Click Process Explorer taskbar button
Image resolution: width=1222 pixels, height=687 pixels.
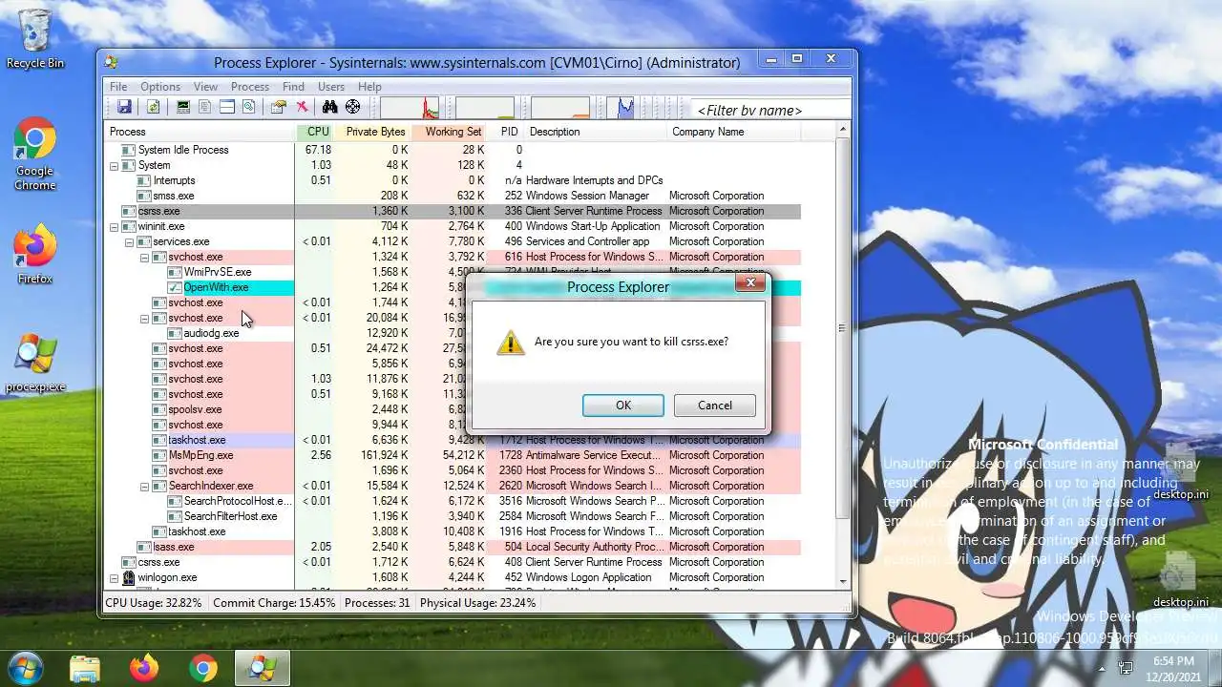click(x=263, y=669)
